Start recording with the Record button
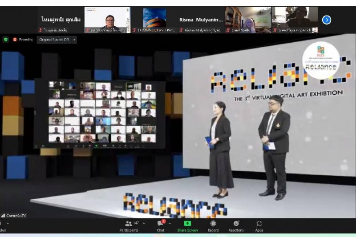The width and height of the screenshot is (356, 237). point(213,225)
